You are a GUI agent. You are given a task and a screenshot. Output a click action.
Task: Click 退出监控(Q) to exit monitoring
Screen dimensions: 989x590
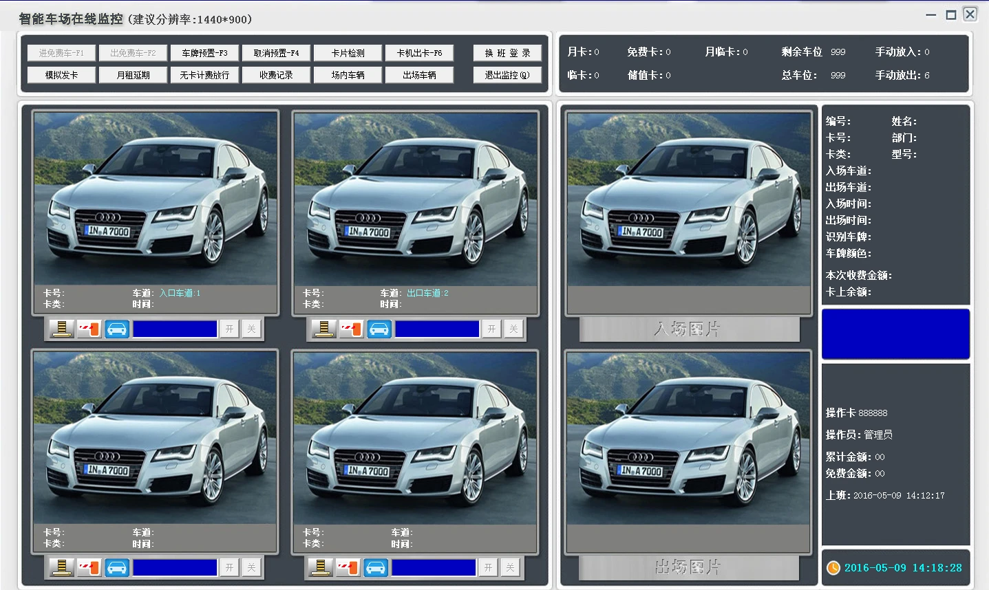pos(507,75)
